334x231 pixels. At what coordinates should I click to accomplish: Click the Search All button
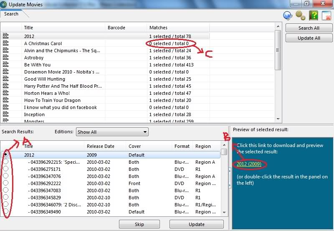click(x=309, y=28)
